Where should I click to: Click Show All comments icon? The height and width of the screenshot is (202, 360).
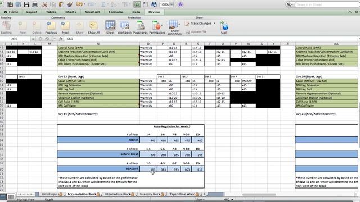point(94,27)
